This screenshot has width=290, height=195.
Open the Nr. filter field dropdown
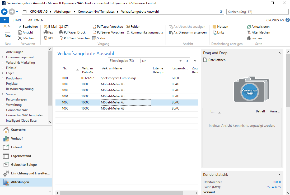(x=180, y=61)
